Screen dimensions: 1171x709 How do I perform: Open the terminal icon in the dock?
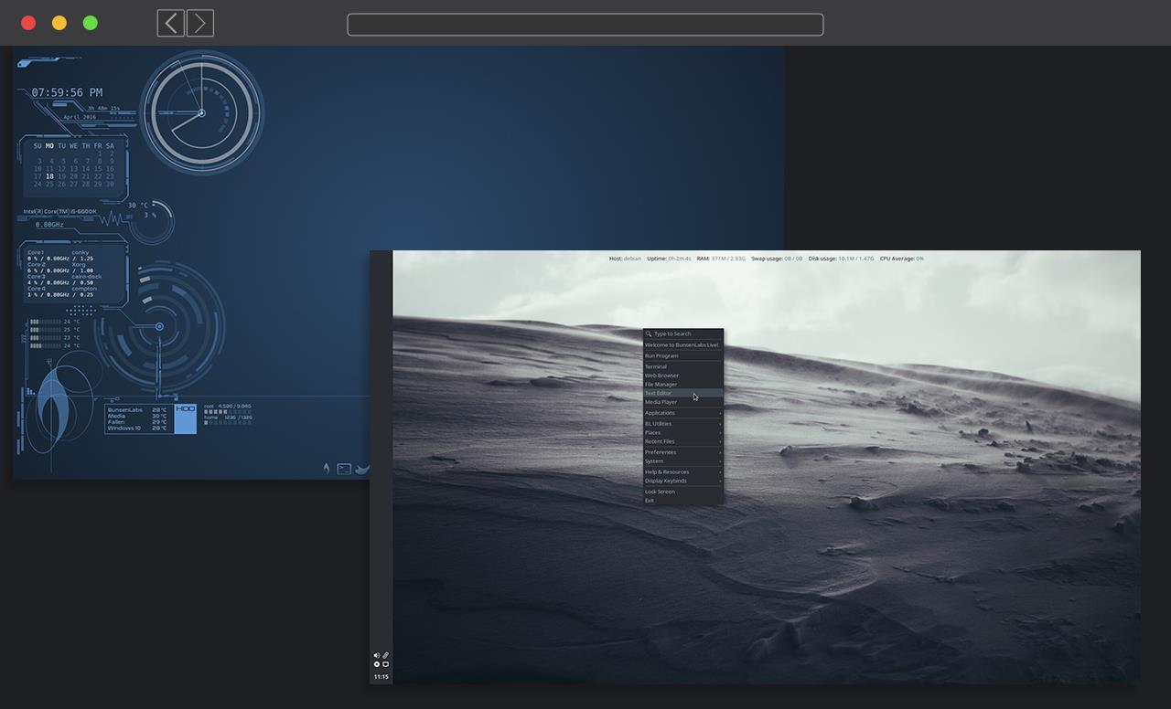pyautogui.click(x=344, y=469)
